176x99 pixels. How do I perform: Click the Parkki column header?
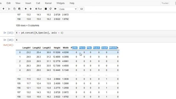pos(74,48)
